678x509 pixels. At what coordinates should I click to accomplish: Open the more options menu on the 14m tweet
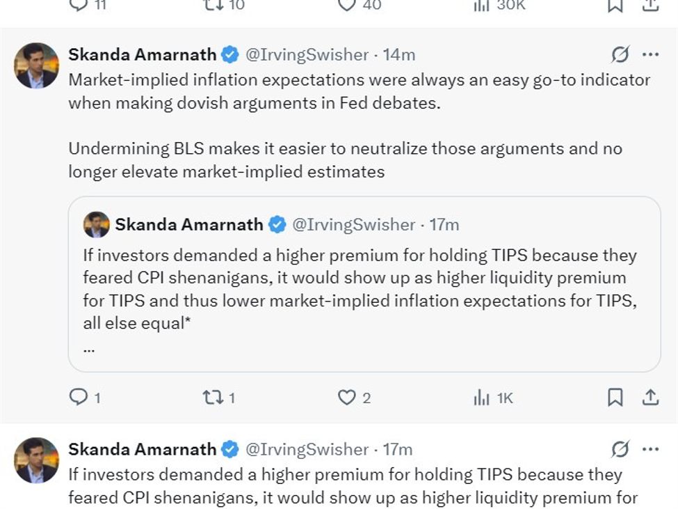650,54
